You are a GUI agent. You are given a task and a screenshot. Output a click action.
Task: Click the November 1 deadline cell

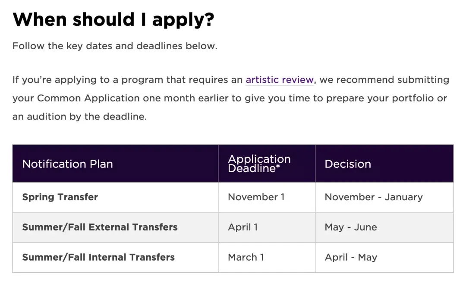pos(256,197)
